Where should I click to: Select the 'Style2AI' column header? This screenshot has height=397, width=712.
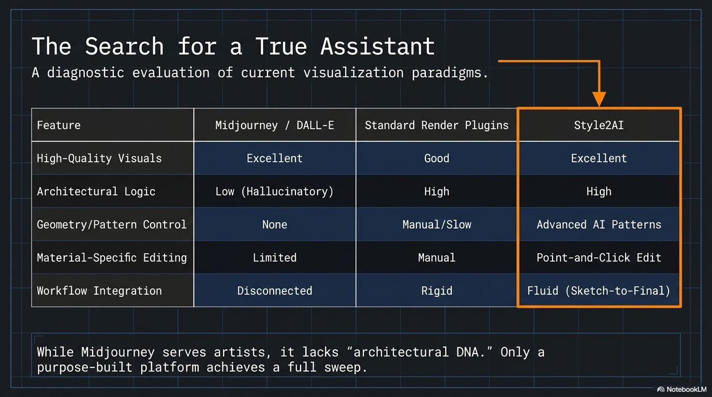[599, 125]
